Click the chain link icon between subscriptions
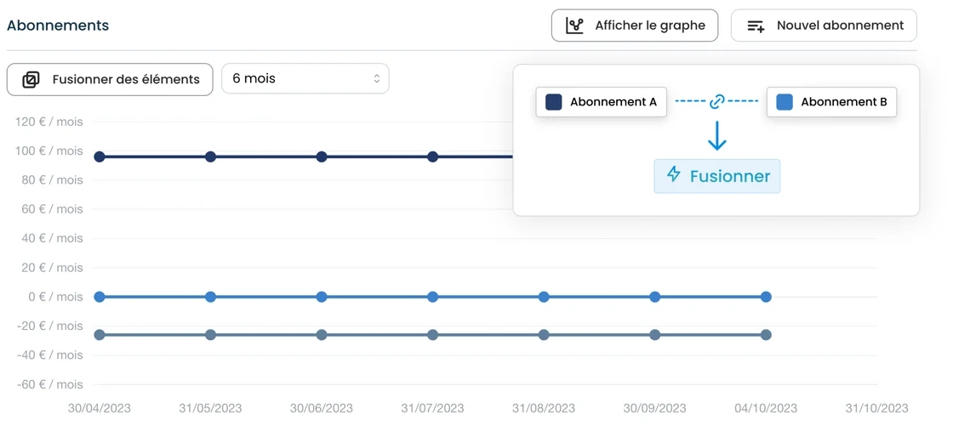This screenshot has width=953, height=432. [x=716, y=102]
